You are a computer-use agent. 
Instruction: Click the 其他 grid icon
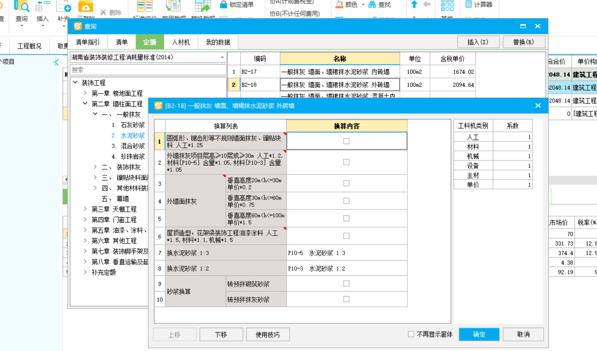pos(447,6)
